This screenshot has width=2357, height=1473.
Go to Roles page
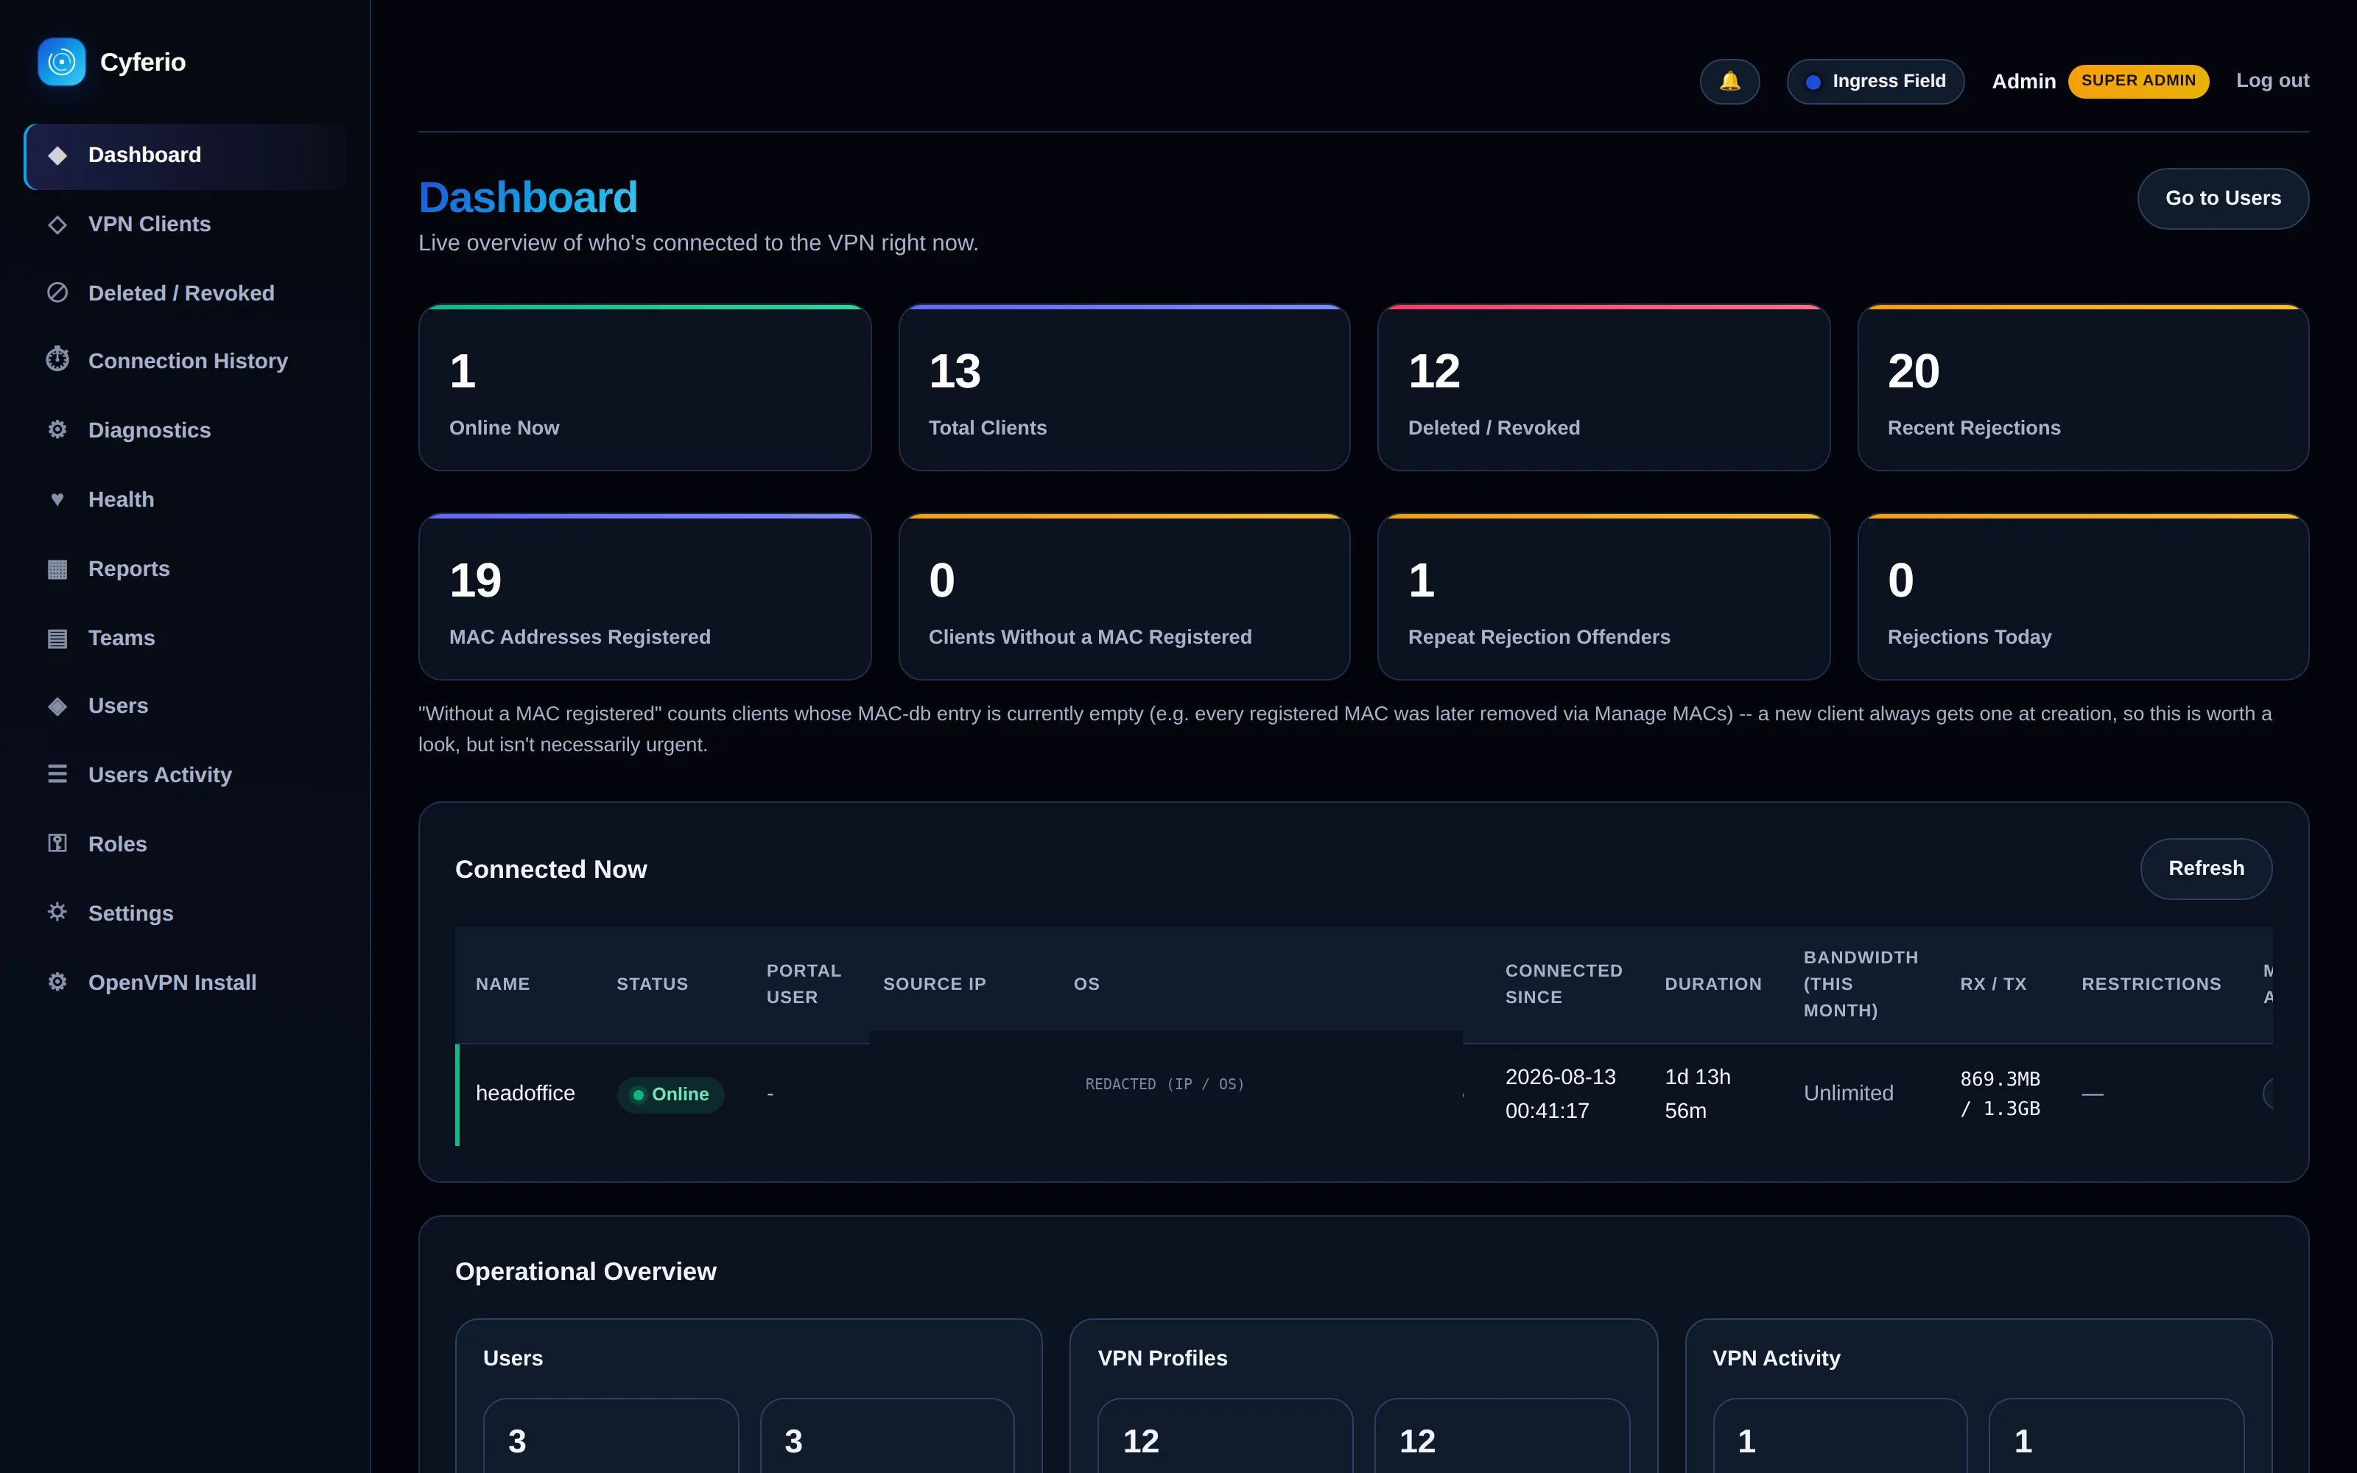coord(185,845)
